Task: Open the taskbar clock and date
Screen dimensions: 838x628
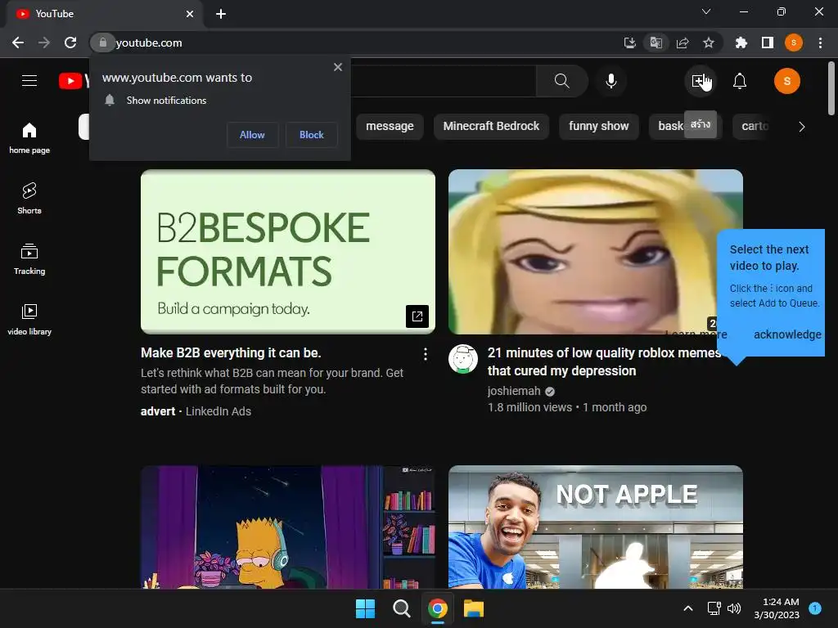Action: [777, 608]
